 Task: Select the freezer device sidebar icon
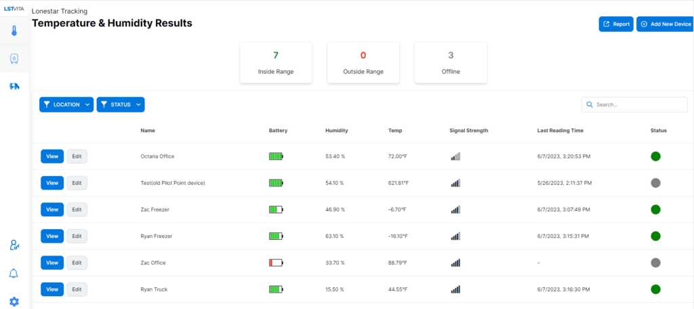pyautogui.click(x=14, y=58)
